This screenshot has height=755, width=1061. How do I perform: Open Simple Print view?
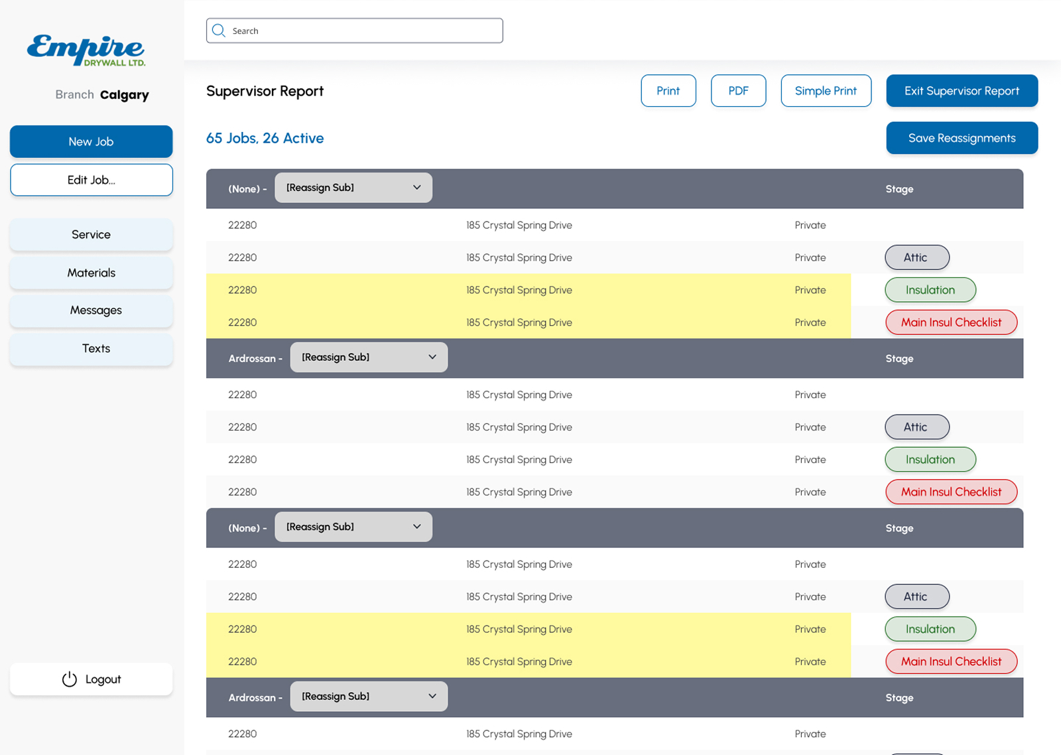point(826,91)
